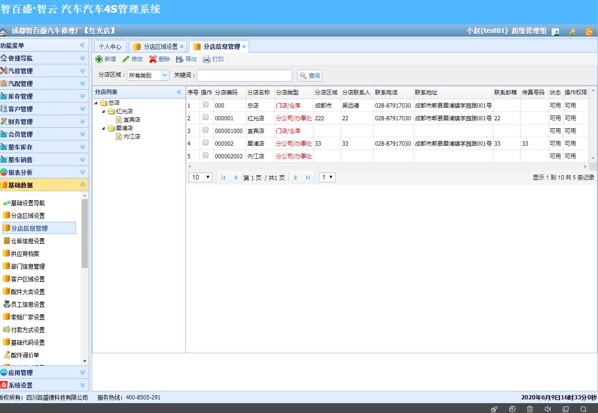Screen dimensions: 598x413
Task: Expand the 报表分析 menu section
Action: [x=44, y=172]
